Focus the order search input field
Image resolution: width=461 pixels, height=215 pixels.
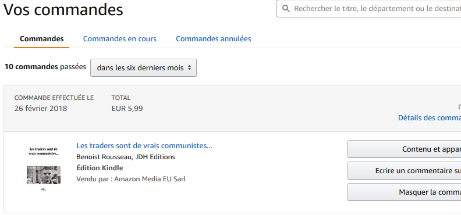pyautogui.click(x=368, y=9)
